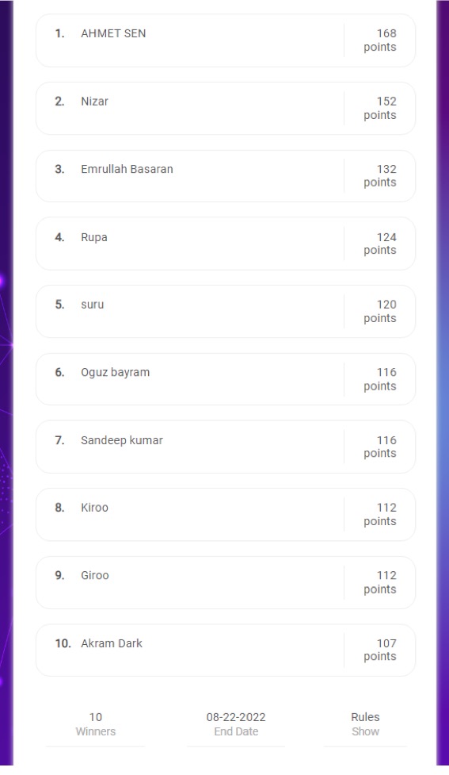Click the Giroo participant name

[x=95, y=575]
